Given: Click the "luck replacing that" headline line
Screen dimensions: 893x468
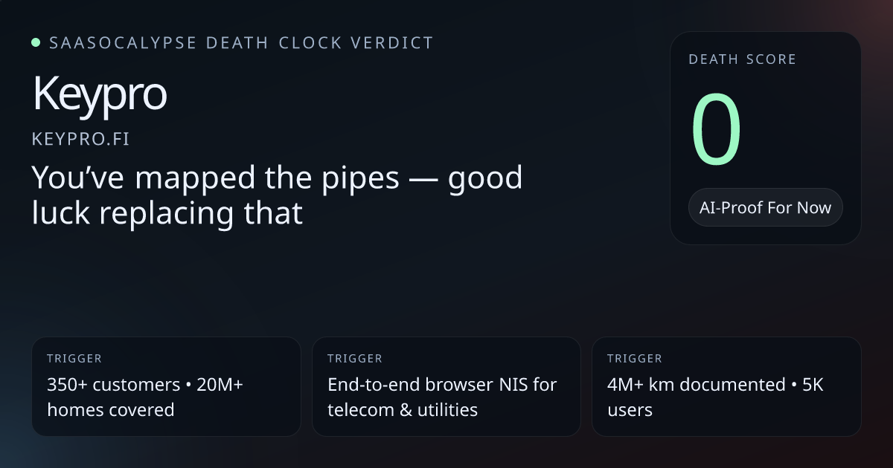Looking at the screenshot, I should (167, 213).
